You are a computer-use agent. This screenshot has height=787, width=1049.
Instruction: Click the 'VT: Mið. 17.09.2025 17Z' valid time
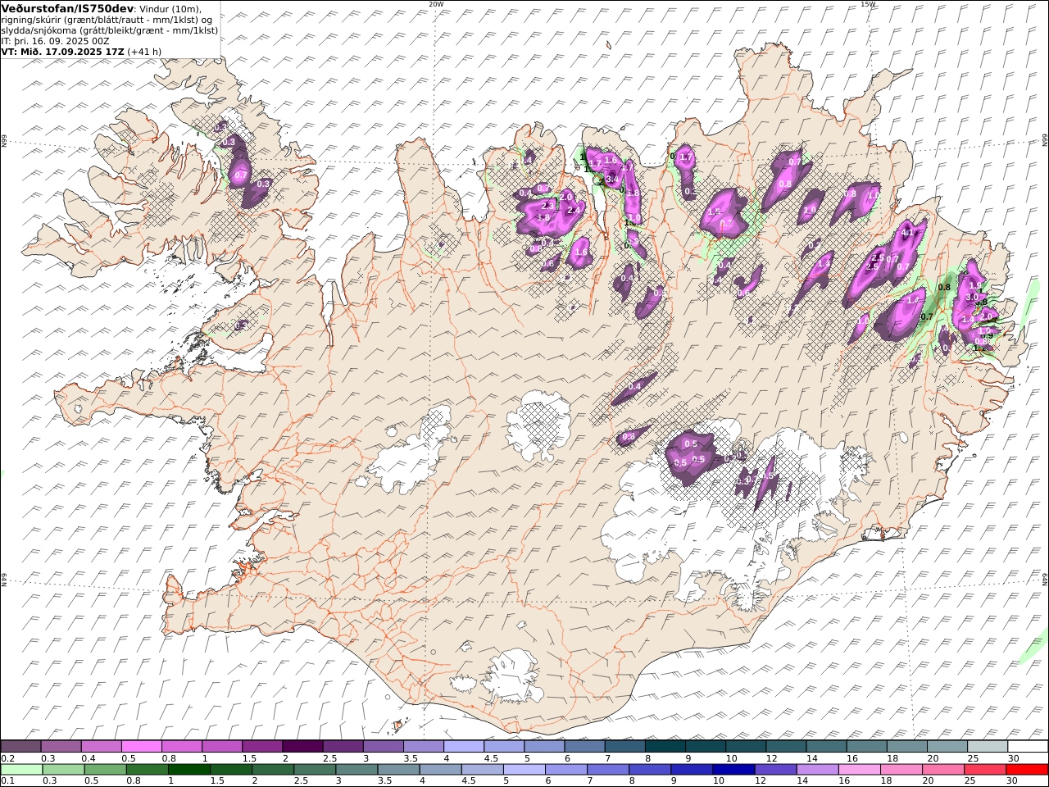[63, 51]
